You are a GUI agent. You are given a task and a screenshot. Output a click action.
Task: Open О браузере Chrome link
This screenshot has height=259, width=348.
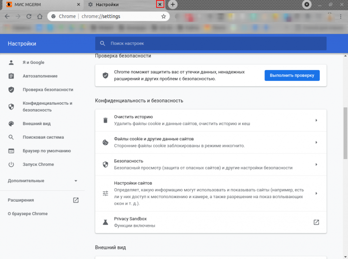(x=28, y=214)
